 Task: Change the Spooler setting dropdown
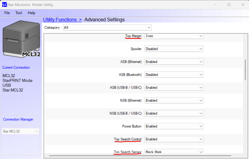point(174,49)
